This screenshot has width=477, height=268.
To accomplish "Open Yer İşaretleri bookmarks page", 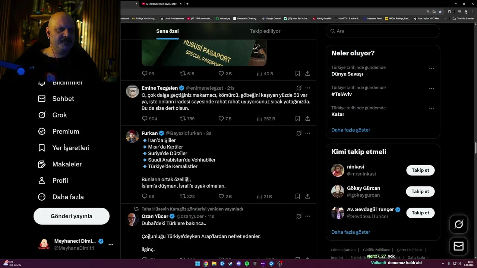I will click(64, 148).
